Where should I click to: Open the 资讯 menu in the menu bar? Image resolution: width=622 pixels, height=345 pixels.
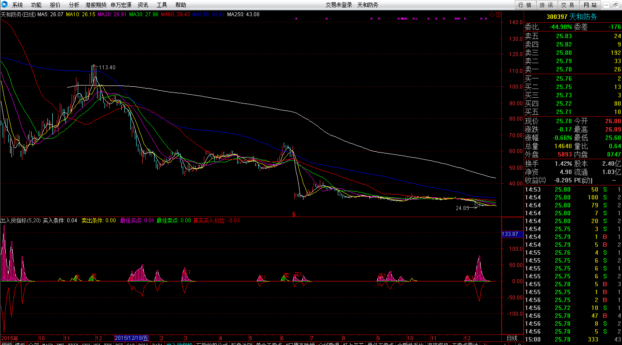(x=143, y=5)
